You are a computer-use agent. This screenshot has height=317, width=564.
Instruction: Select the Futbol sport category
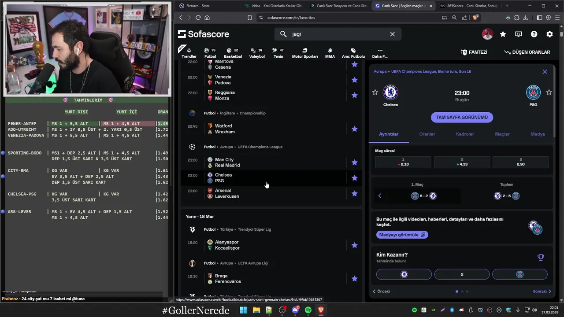[210, 53]
